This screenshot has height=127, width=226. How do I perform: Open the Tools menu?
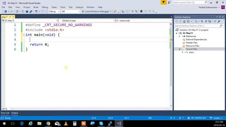[63, 7]
